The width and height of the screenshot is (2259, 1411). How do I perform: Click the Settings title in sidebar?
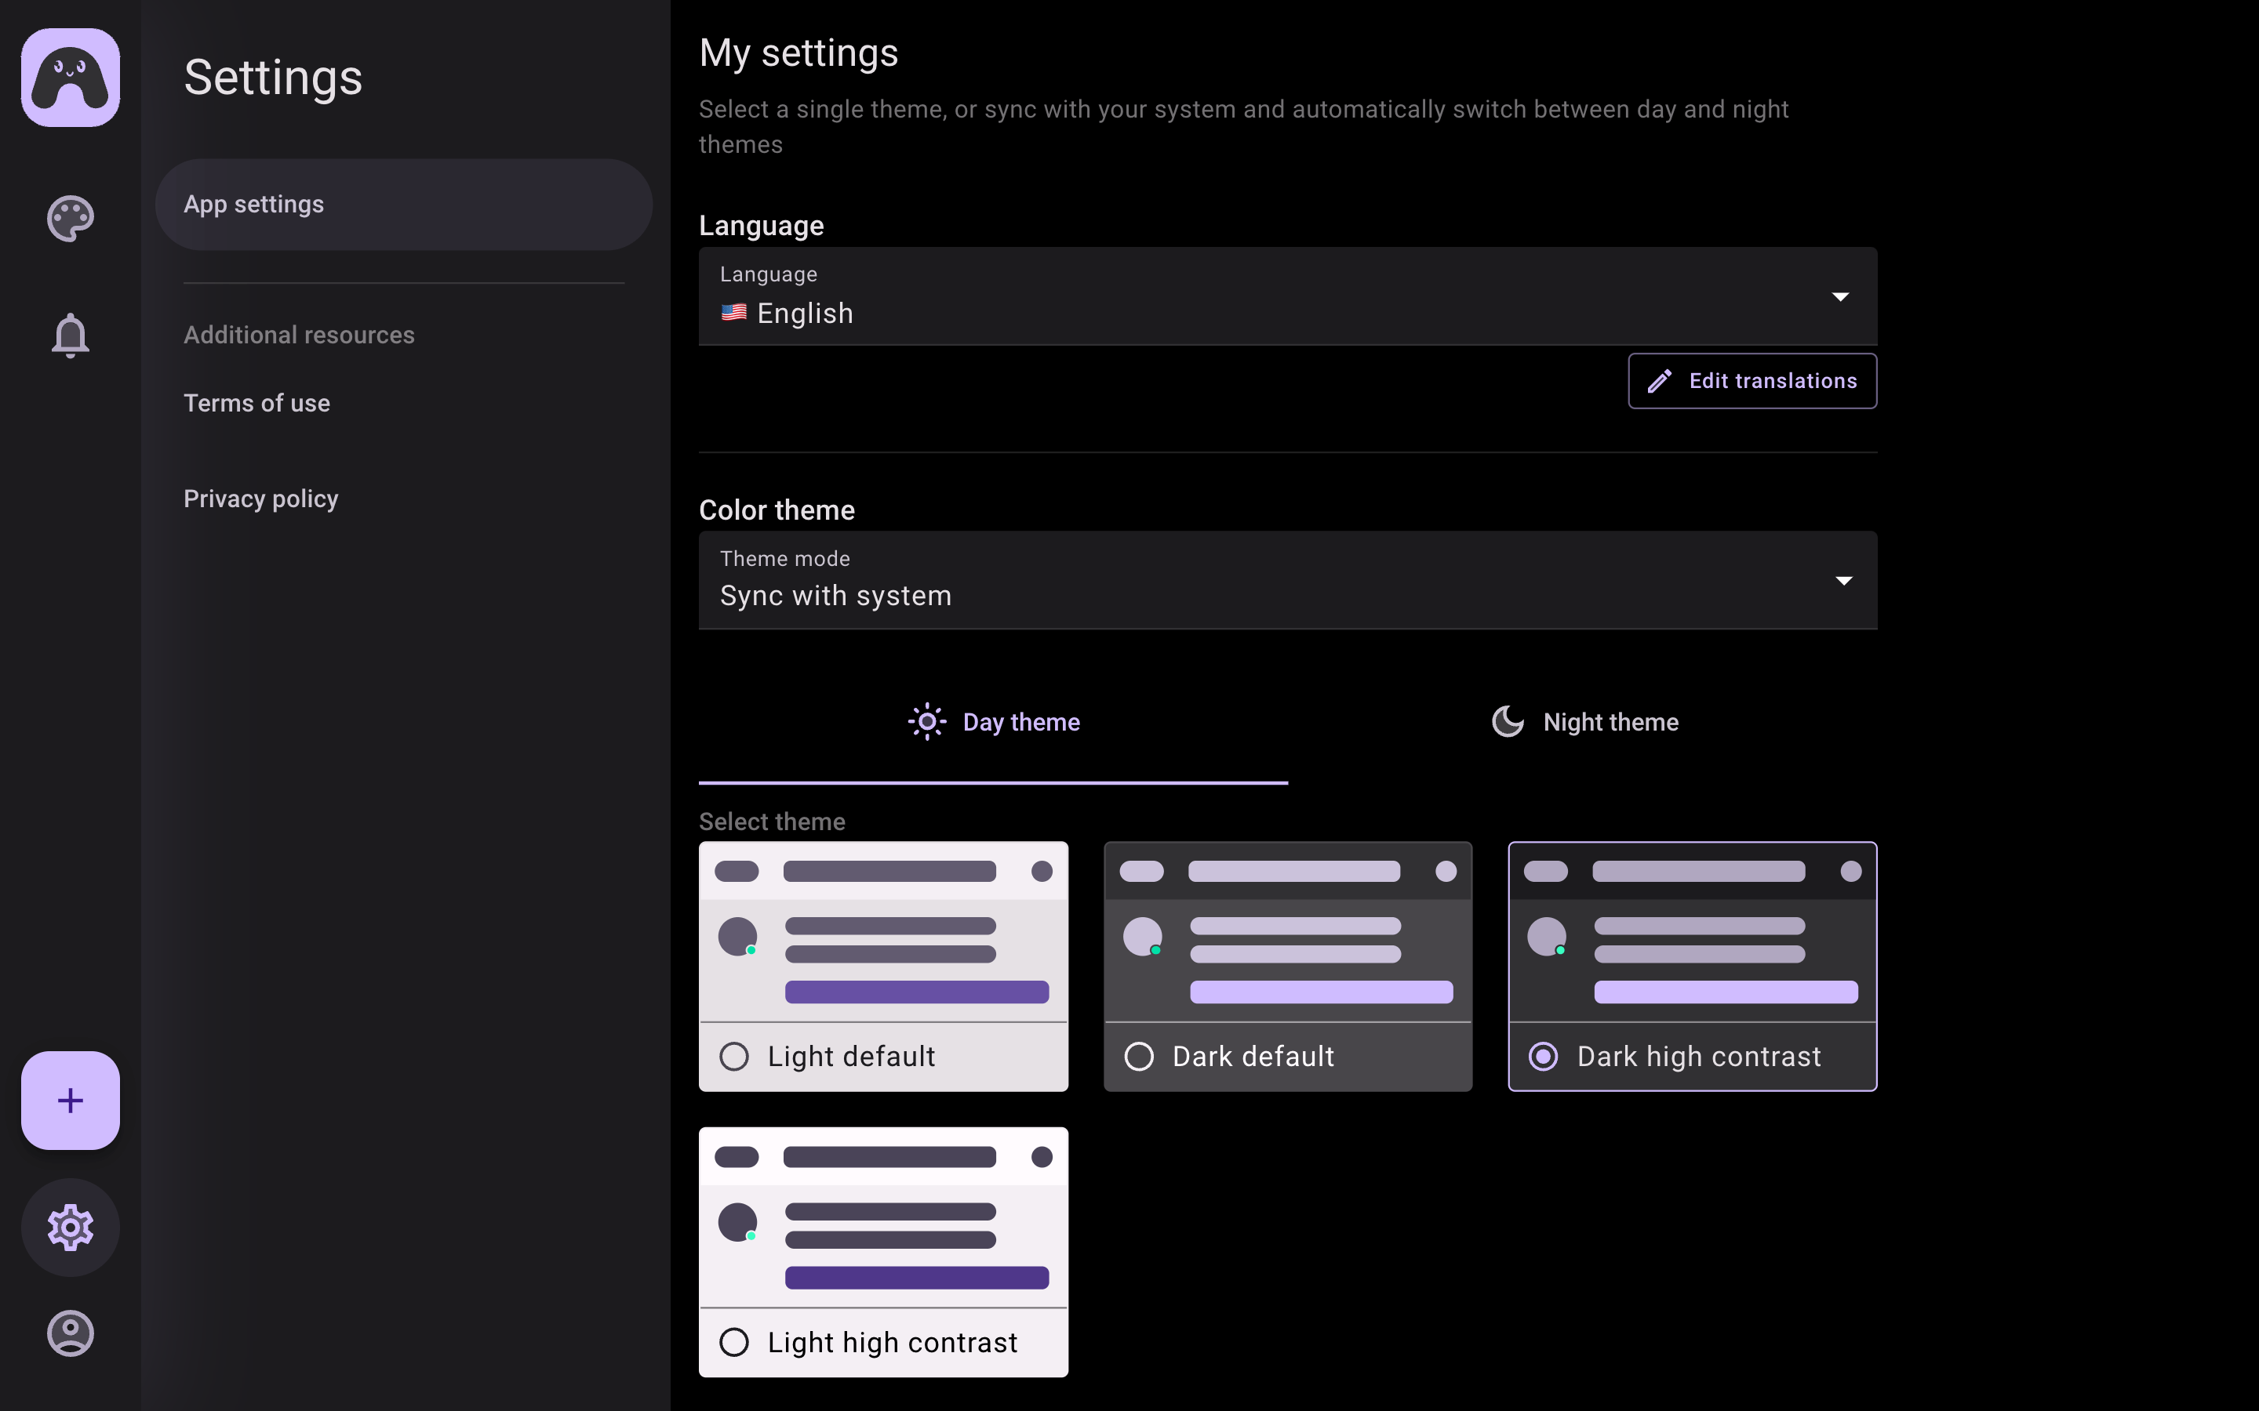273,78
